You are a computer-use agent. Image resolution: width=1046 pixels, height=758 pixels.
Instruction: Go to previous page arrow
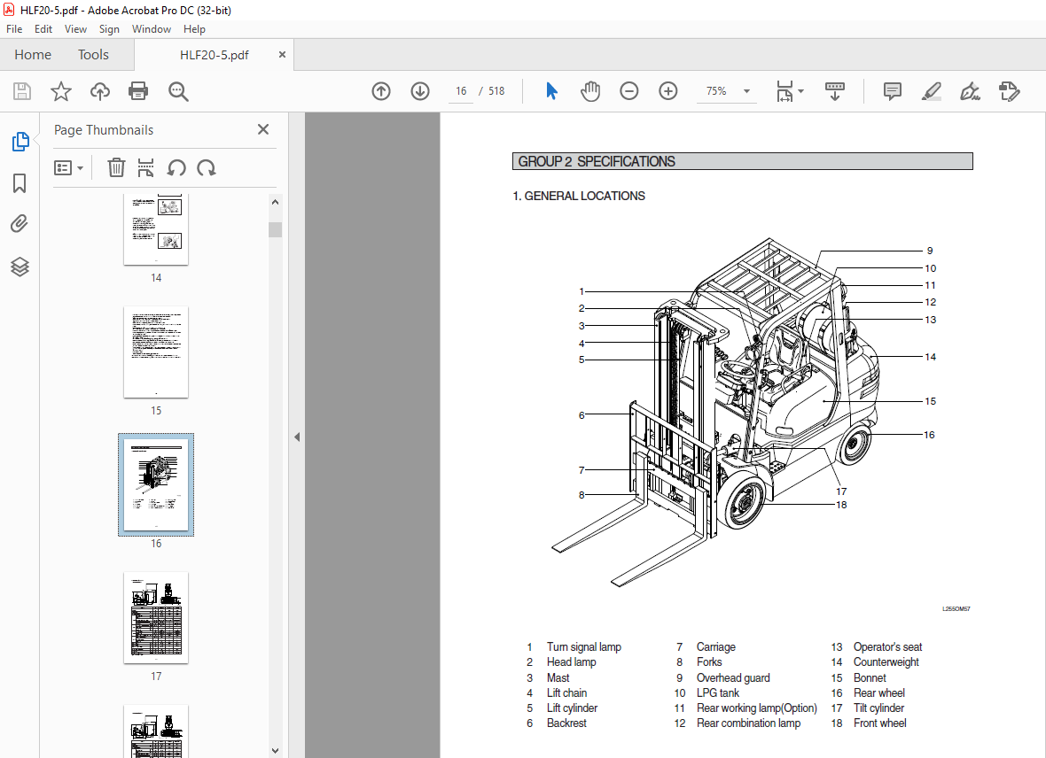point(381,91)
